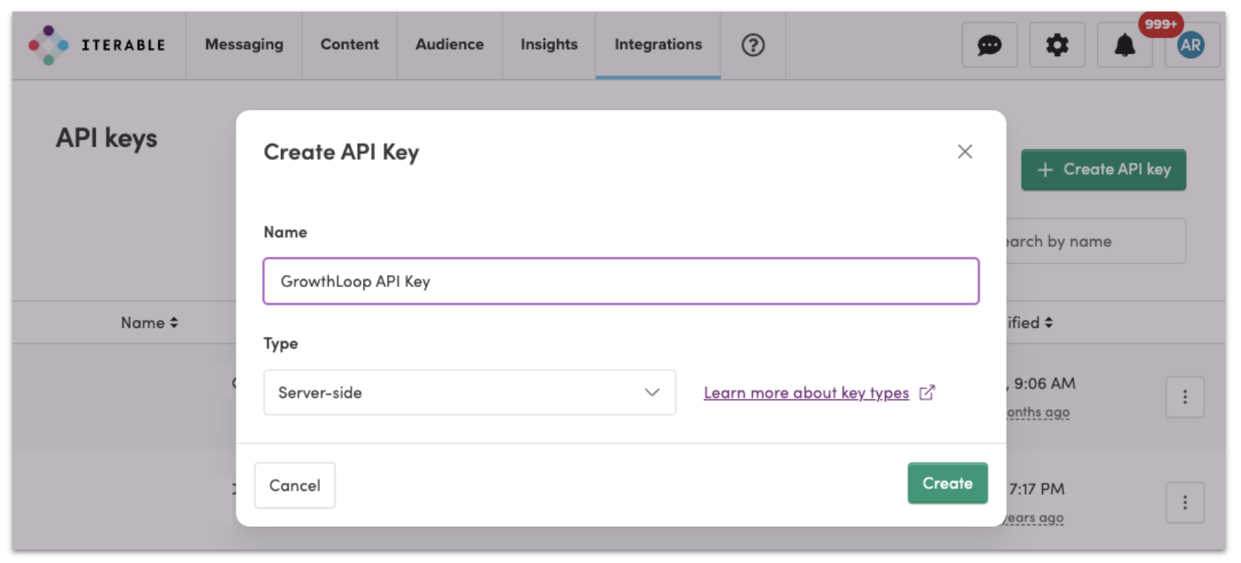Sort by the modified date column
The image size is (1241, 563).
[1030, 322]
